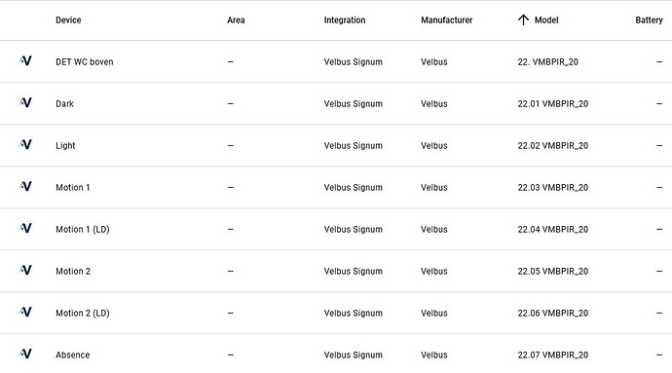The image size is (672, 373).
Task: Select the Velbus icon next to Motion 2
Action: (25, 270)
